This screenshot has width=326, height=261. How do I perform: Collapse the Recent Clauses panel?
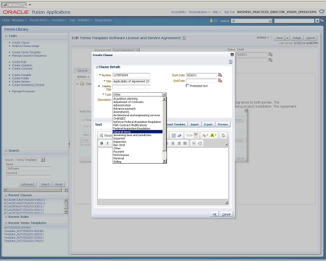point(6,195)
